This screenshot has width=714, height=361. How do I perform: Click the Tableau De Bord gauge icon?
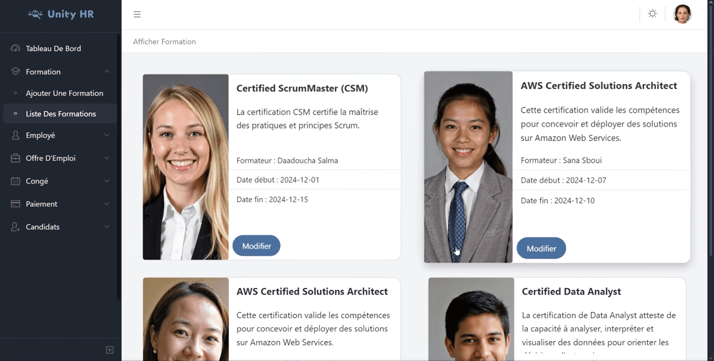coord(15,48)
